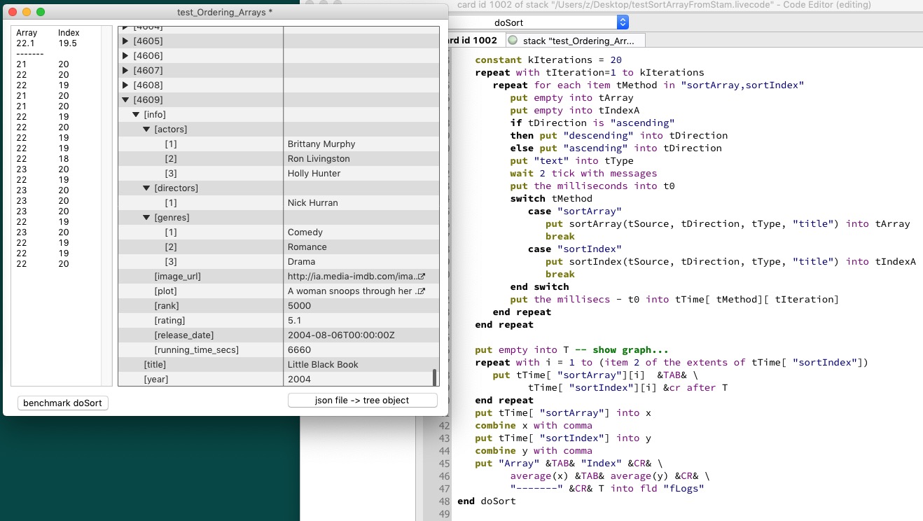Click the green zoom window button
The width and height of the screenshot is (923, 521).
coord(41,12)
